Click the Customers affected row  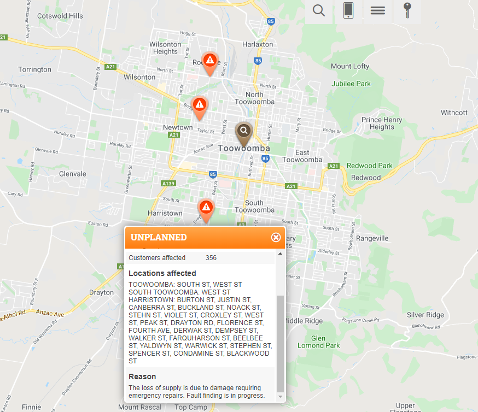pyautogui.click(x=201, y=257)
